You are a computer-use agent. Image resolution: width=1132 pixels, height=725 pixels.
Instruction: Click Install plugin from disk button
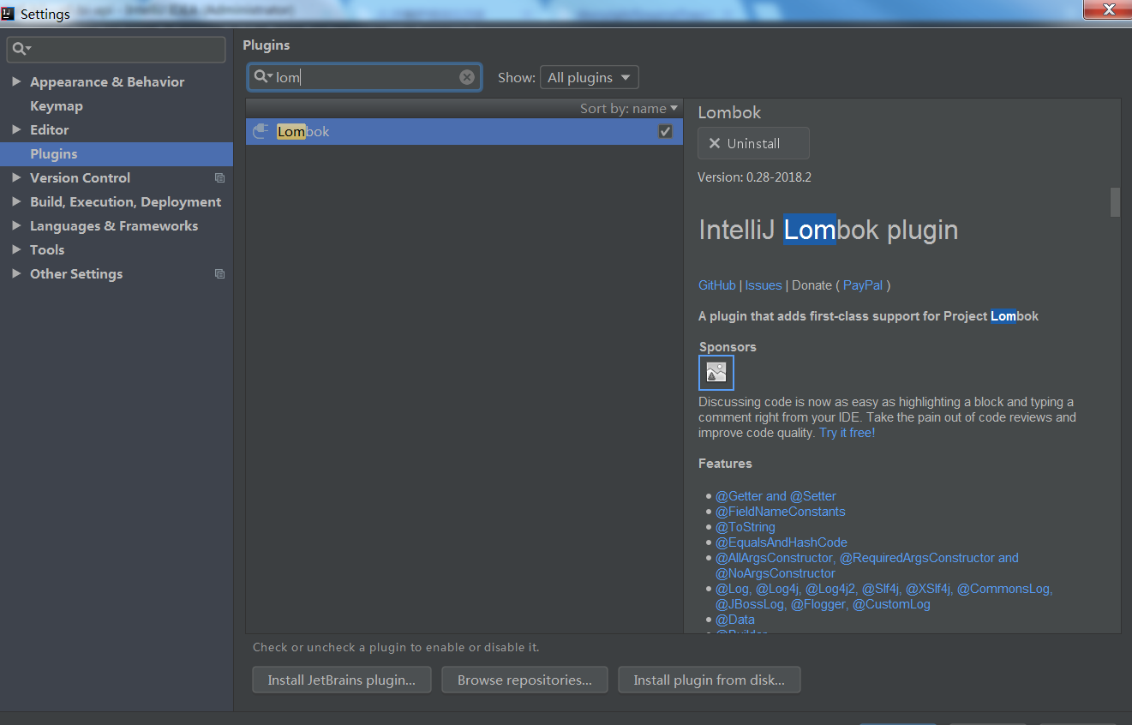pyautogui.click(x=709, y=680)
